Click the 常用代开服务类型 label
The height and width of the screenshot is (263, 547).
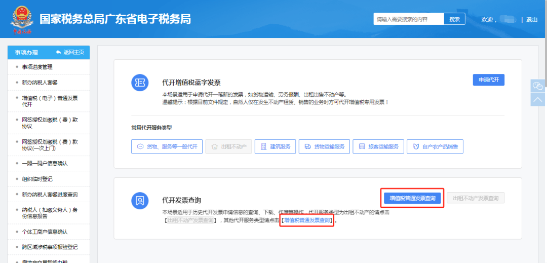(151, 128)
